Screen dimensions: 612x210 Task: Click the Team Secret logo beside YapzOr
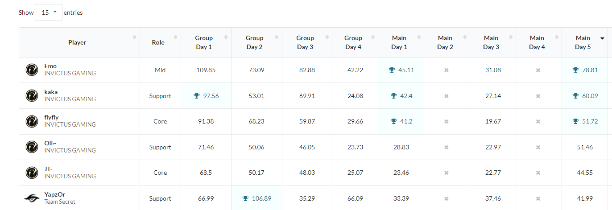tap(32, 198)
